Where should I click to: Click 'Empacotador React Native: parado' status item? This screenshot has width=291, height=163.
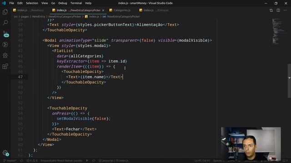click(61, 161)
